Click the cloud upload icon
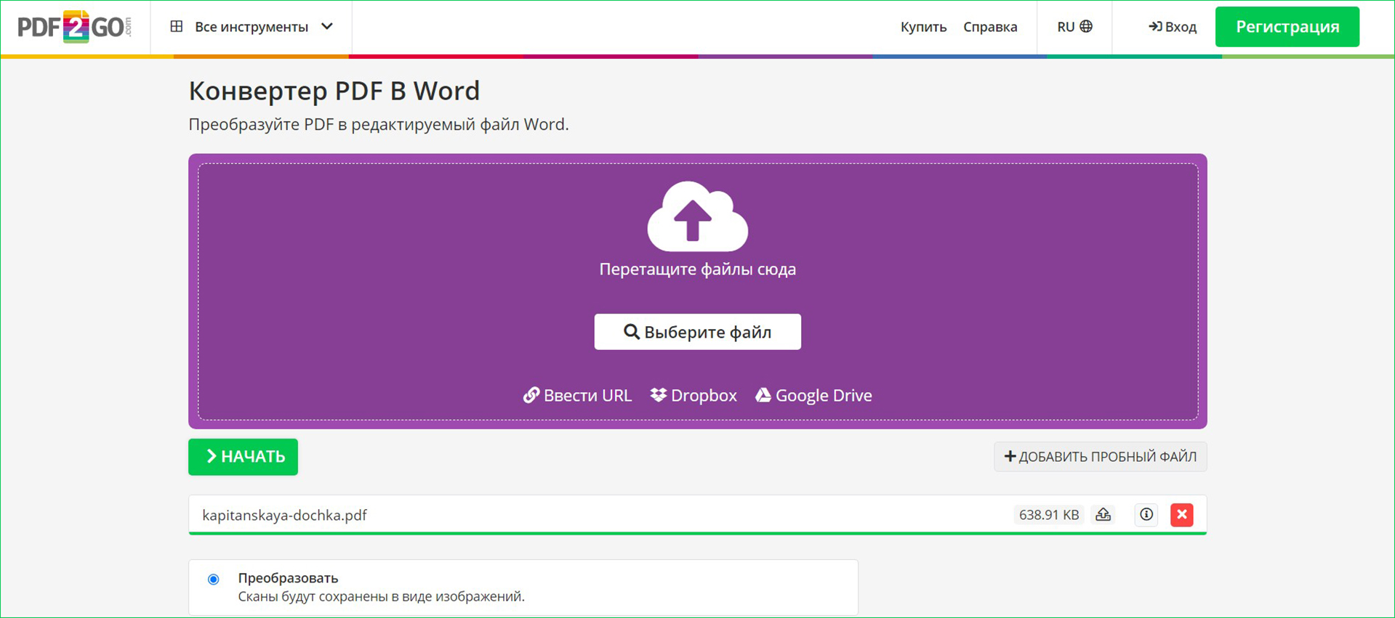Screen dimensions: 1395x618 pyautogui.click(x=698, y=216)
